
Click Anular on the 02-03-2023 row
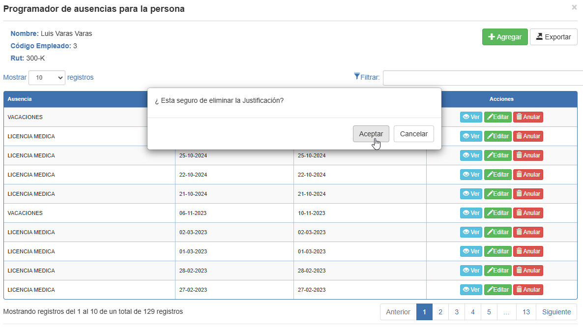pyautogui.click(x=528, y=232)
